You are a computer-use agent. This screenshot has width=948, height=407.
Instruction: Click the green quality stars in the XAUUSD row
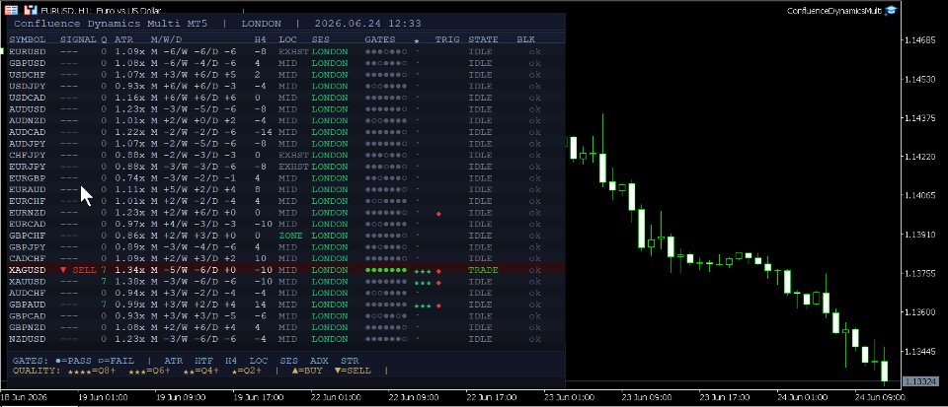pos(423,283)
